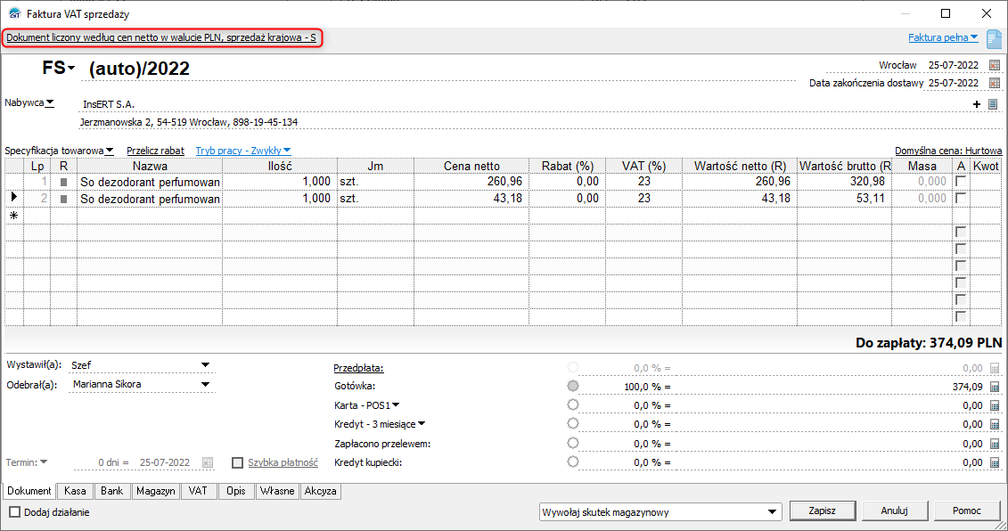Expand the Faktura pełna dropdown
The image size is (1008, 531).
click(943, 37)
